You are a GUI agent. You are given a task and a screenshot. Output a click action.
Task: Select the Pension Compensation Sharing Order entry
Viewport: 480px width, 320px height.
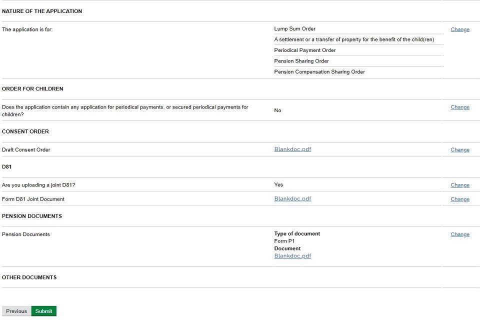(x=319, y=72)
